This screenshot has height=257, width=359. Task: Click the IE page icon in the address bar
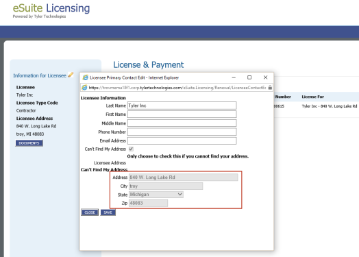click(84, 88)
